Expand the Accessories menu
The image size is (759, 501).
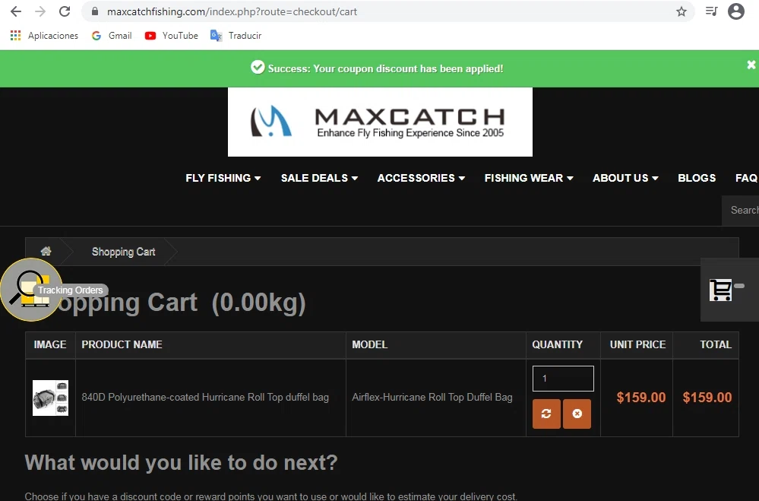coord(421,178)
